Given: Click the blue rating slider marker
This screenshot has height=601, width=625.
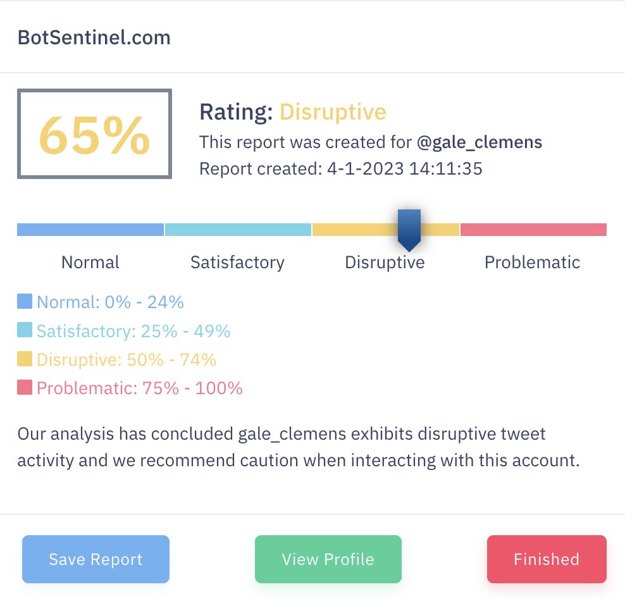Looking at the screenshot, I should 409,230.
